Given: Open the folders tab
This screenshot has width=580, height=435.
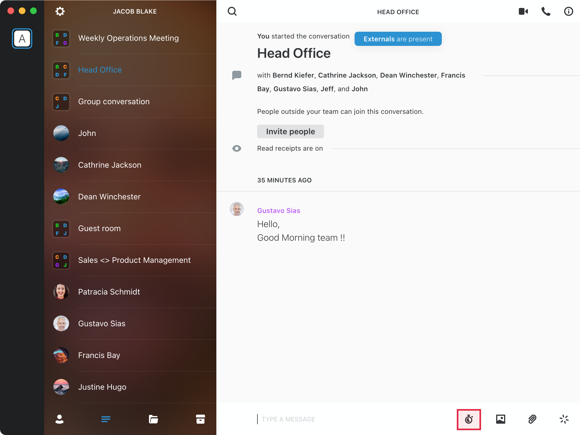Looking at the screenshot, I should 153,419.
